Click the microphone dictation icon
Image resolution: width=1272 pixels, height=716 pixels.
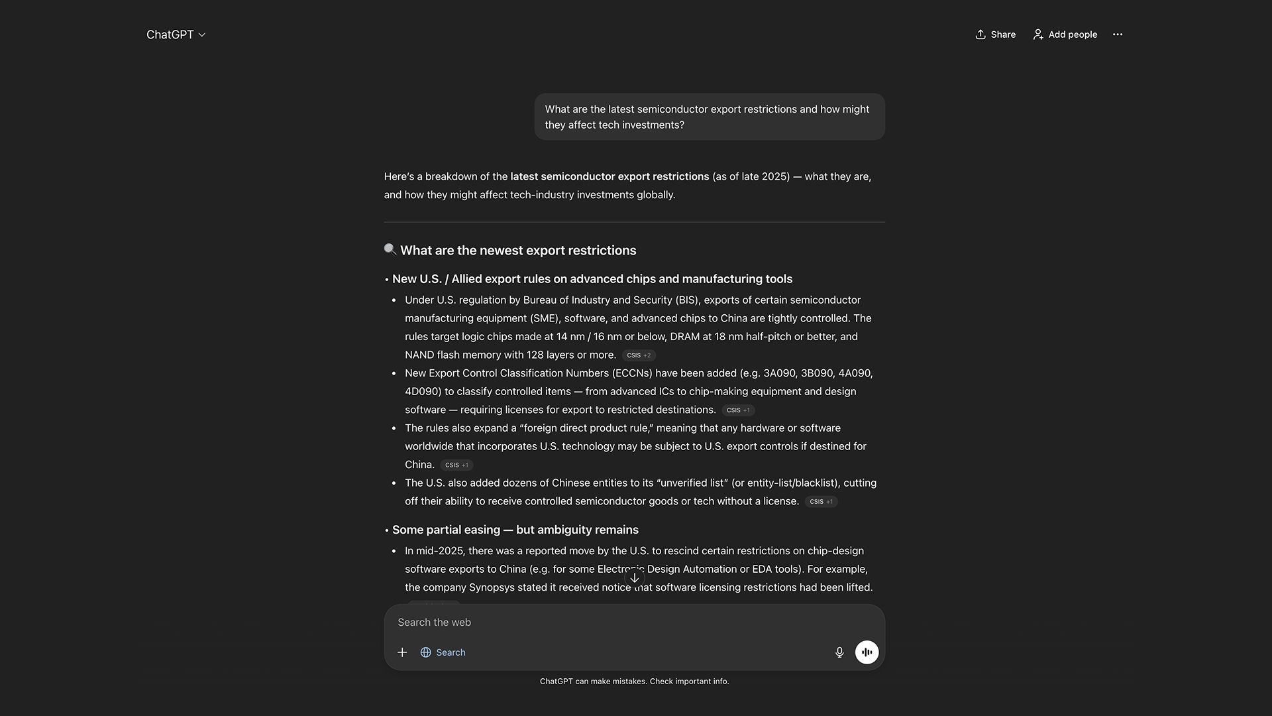[839, 652]
